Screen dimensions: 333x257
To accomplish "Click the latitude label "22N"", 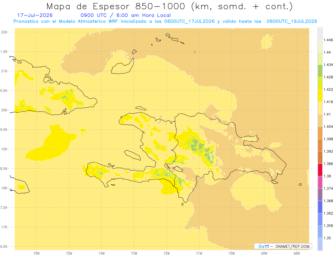I will coord(4,32).
